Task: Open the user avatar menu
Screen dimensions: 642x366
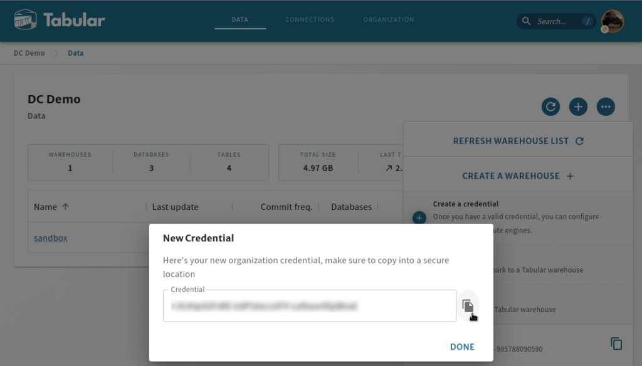Action: (x=613, y=21)
